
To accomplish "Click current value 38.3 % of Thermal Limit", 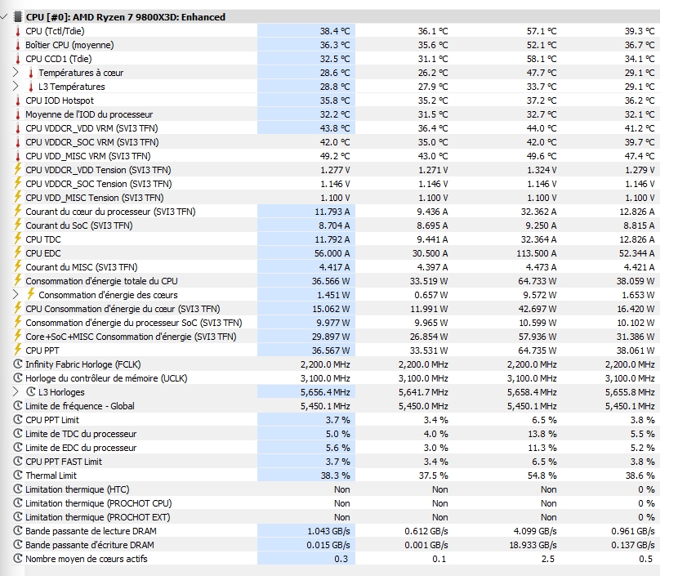I will (x=335, y=476).
